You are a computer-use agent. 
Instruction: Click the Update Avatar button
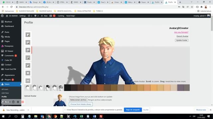(x=182, y=40)
